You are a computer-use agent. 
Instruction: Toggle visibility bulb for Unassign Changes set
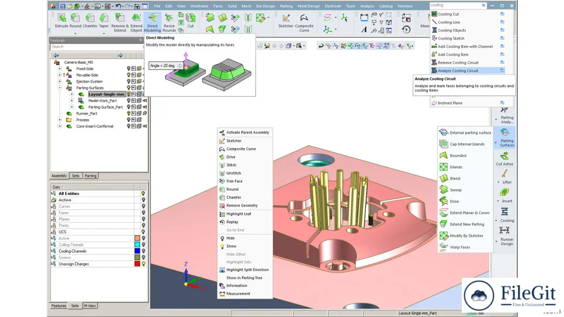point(143,264)
